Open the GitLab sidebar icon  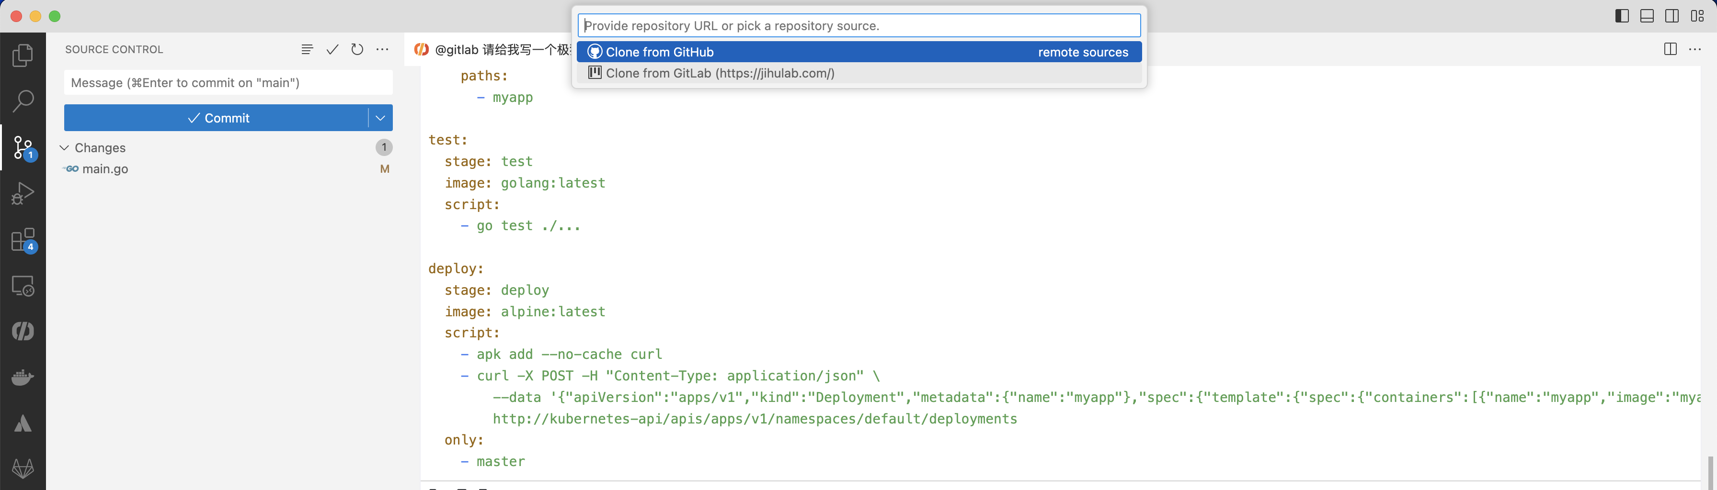pos(23,468)
